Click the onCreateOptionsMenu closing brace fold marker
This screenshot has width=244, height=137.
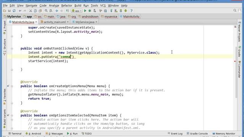pyautogui.click(x=12, y=103)
